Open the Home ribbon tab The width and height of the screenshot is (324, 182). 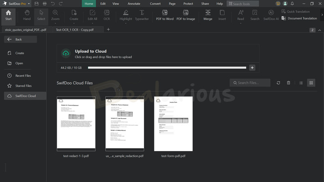point(89,4)
